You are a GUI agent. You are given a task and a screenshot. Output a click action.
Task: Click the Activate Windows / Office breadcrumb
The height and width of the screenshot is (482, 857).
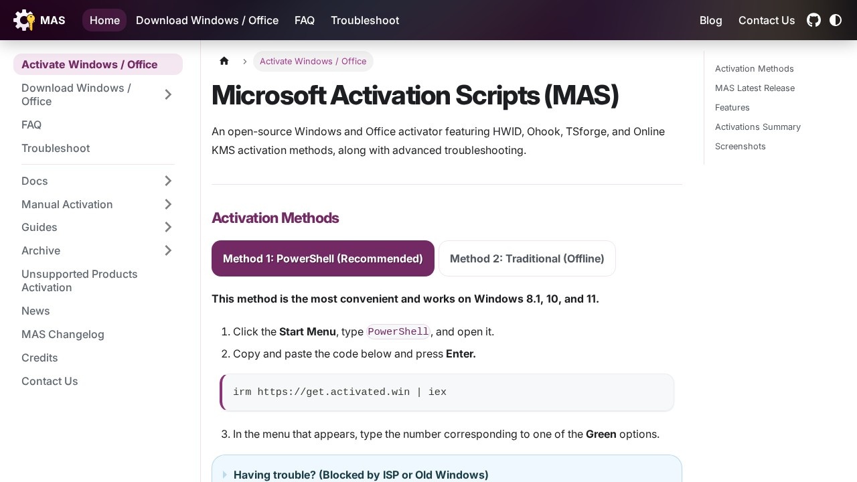click(313, 61)
